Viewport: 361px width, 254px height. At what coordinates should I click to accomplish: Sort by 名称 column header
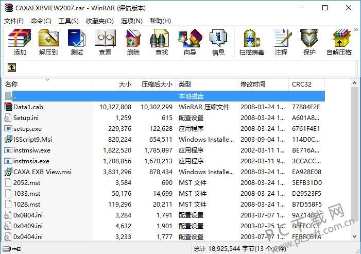point(47,84)
